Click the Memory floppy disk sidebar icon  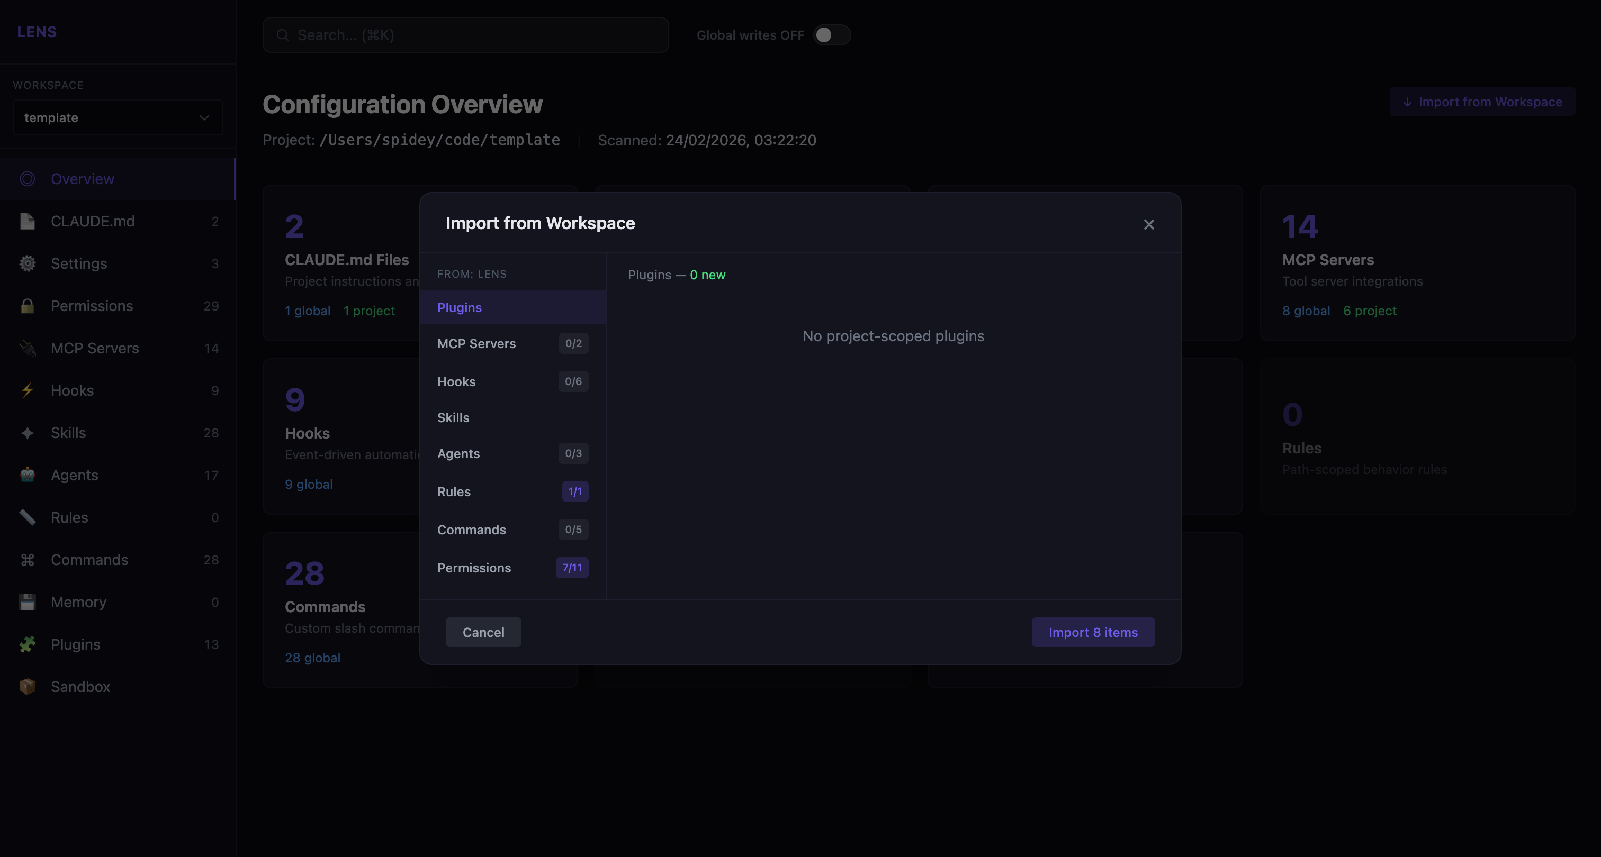(x=28, y=603)
